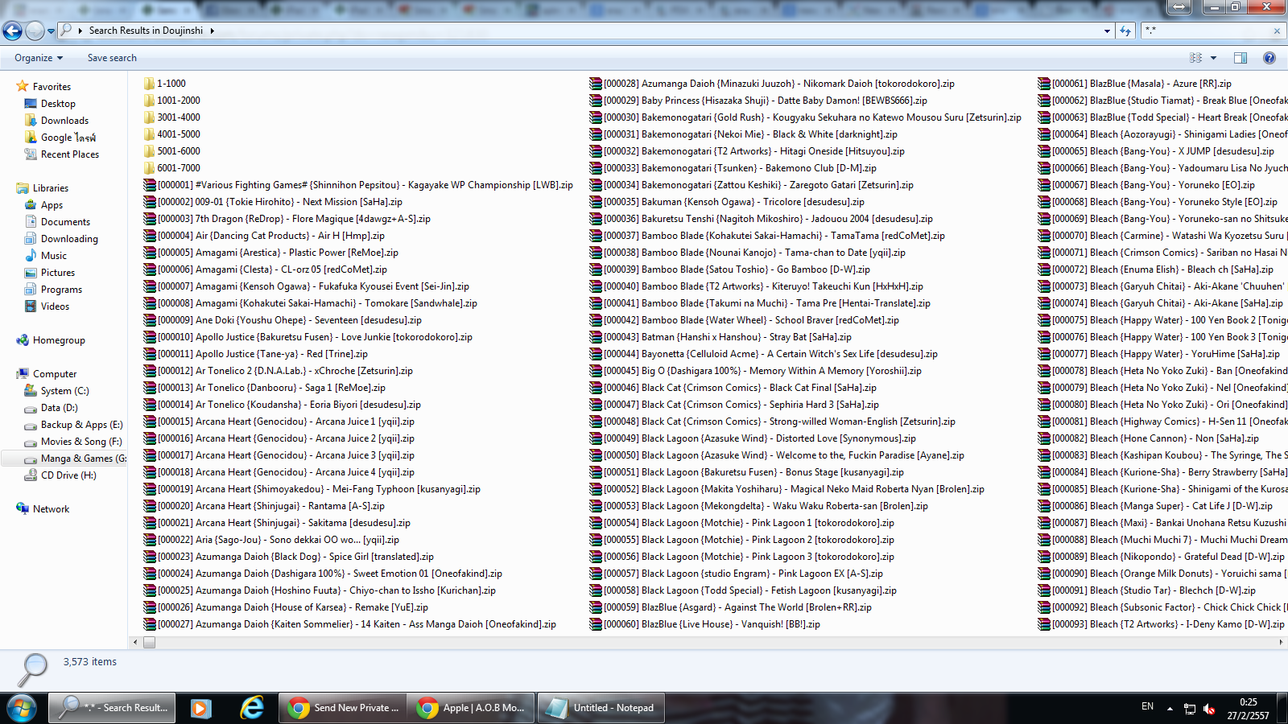The height and width of the screenshot is (724, 1288).
Task: Open the Windows Start menu
Action: coord(22,708)
